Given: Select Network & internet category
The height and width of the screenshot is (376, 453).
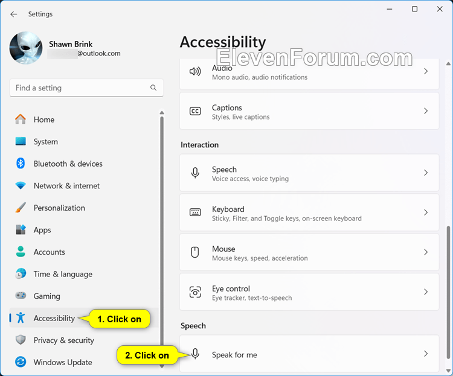Looking at the screenshot, I should pos(66,186).
